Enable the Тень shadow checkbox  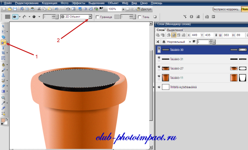[x=139, y=17]
